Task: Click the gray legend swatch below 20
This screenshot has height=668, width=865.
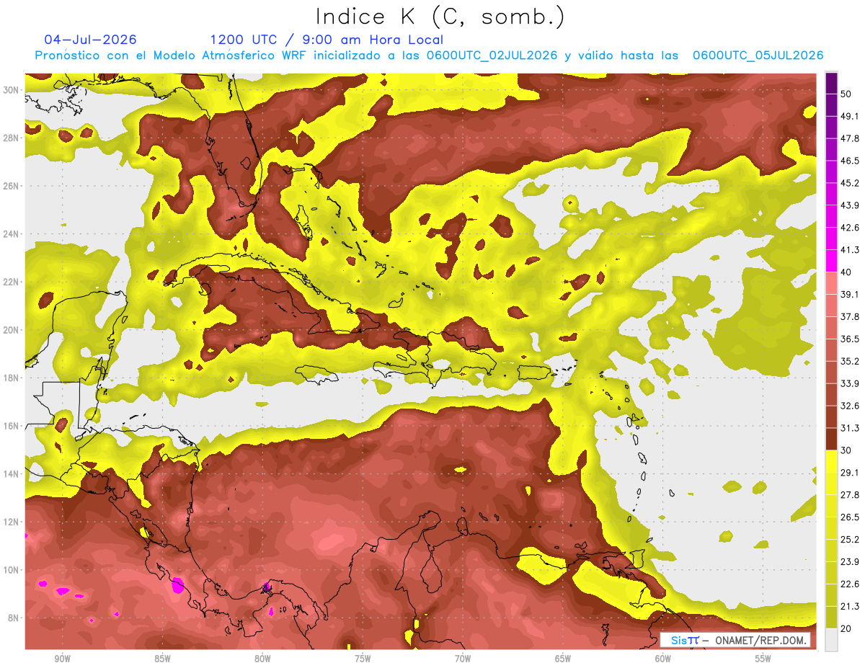Action: [x=831, y=640]
